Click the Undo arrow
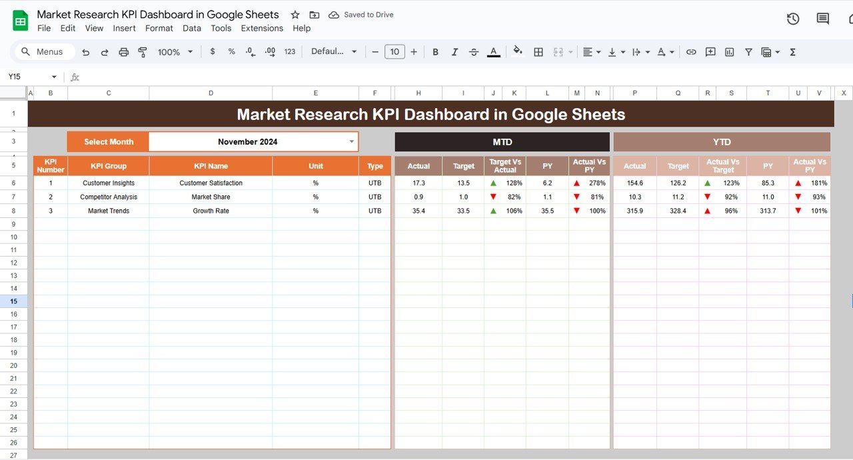The image size is (853, 460). [x=86, y=52]
